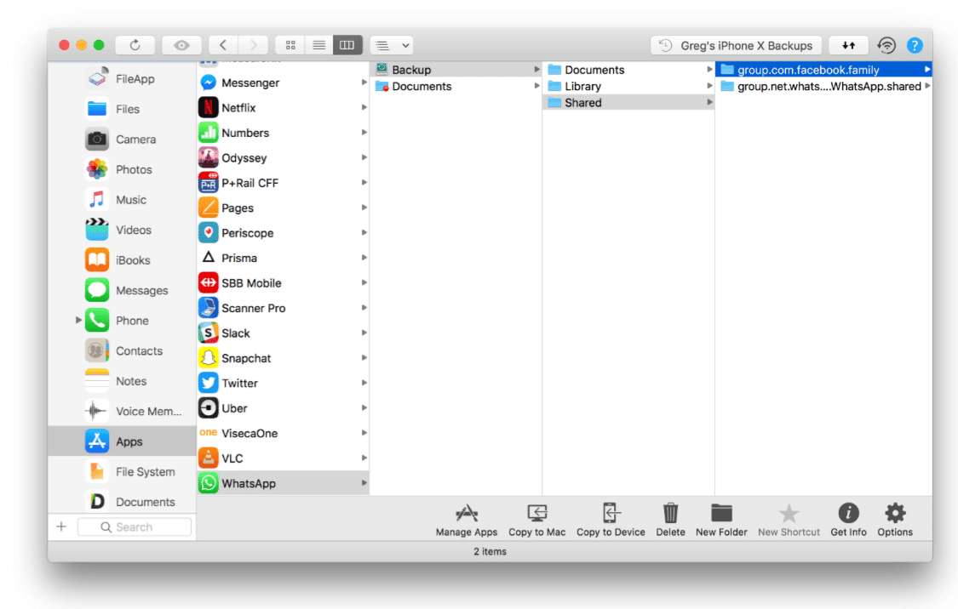This screenshot has width=958, height=609.
Task: Create New Folder button
Action: [x=721, y=521]
